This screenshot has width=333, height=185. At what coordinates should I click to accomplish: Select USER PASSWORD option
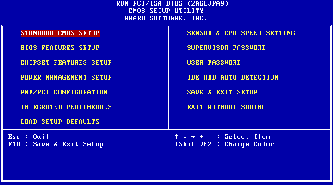(214, 62)
